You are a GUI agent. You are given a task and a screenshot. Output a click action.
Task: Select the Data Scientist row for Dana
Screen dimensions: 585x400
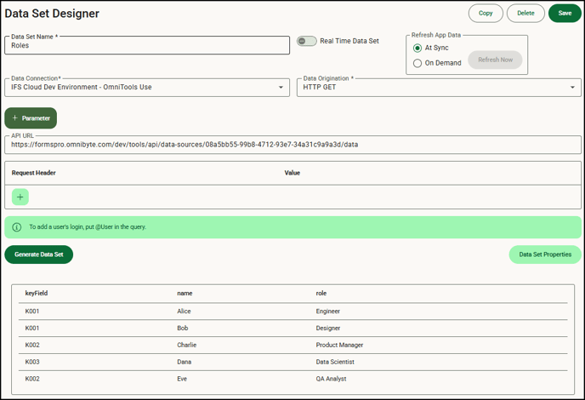[x=333, y=362]
